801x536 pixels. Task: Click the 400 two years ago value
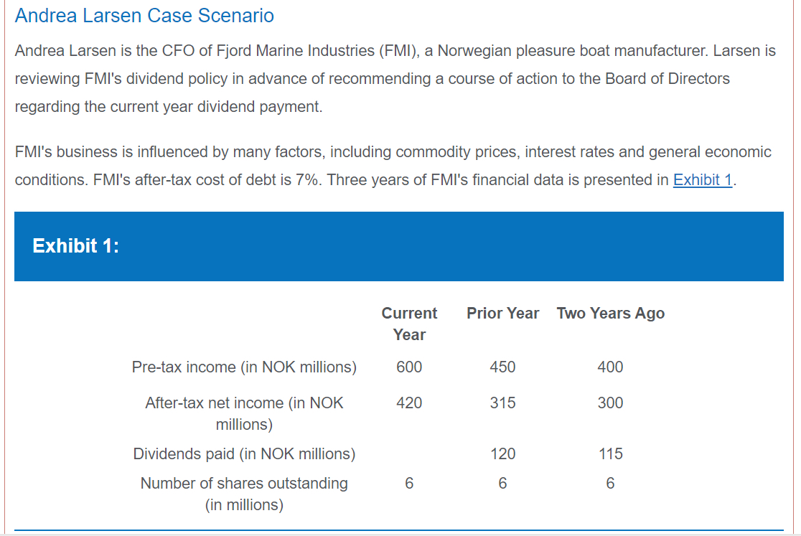[x=610, y=367]
